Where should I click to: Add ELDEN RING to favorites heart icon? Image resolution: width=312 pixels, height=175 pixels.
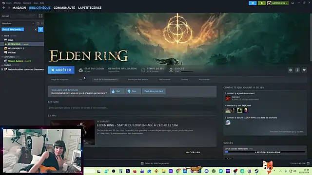coord(304,70)
